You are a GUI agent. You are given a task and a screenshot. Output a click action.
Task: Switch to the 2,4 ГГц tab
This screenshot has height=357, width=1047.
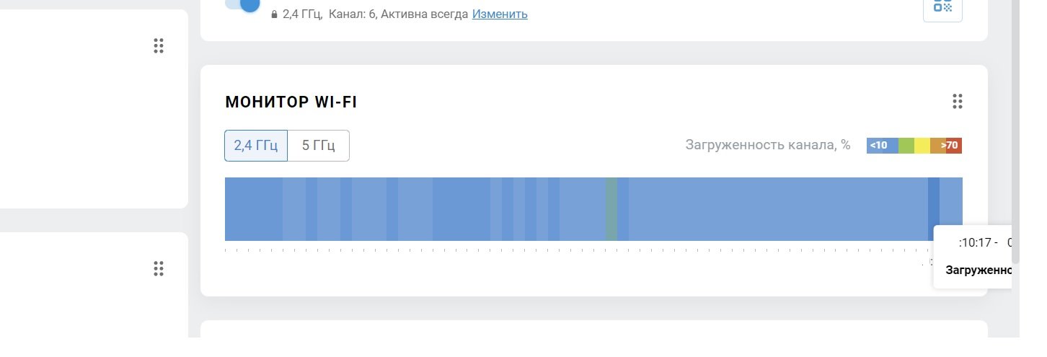[256, 146]
